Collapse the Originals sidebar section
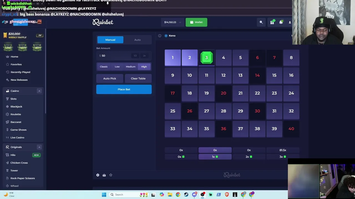Viewport: 355px width, 199px height. pos(39,147)
